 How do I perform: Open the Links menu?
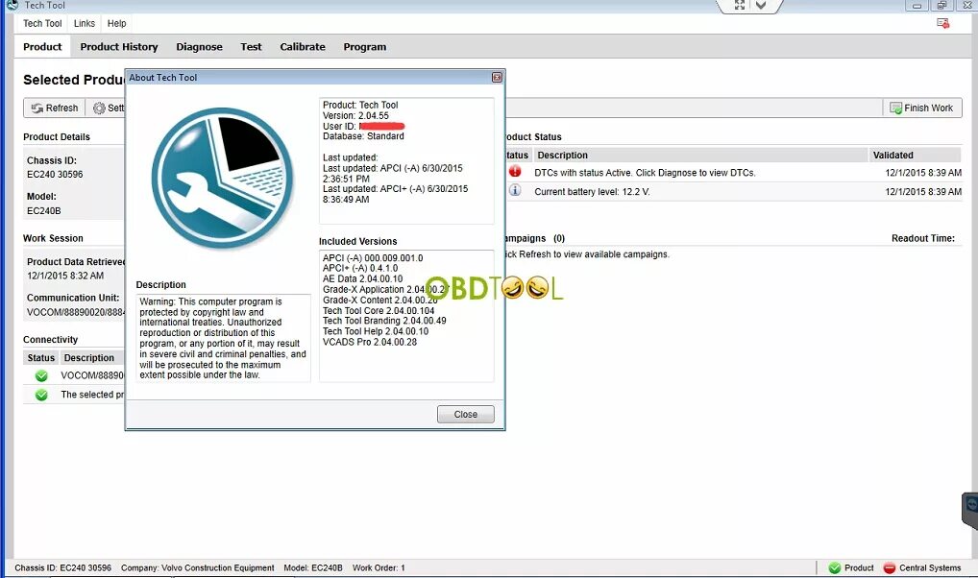[85, 24]
